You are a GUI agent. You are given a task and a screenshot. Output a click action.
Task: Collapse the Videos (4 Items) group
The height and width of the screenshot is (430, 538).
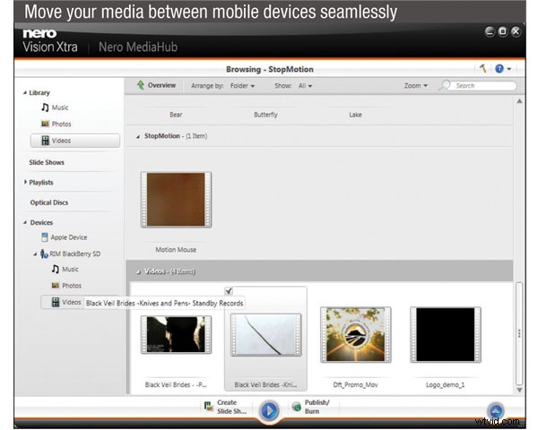point(138,272)
